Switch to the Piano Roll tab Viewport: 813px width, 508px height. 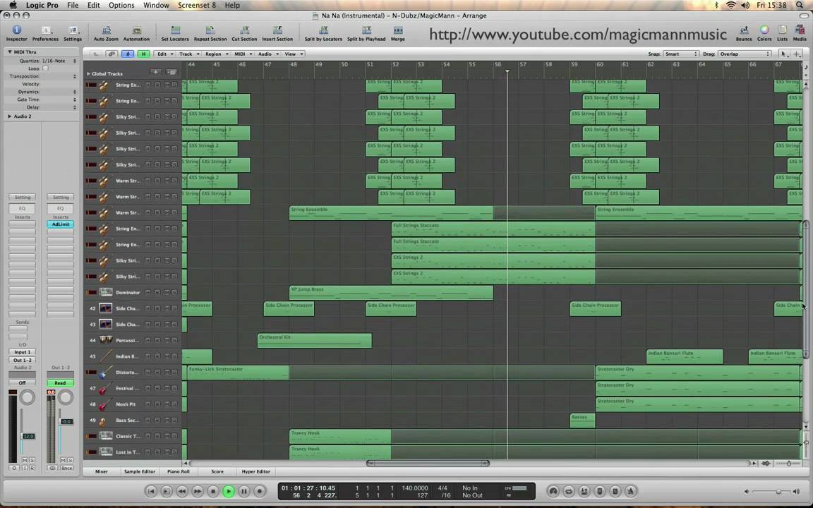pos(179,472)
